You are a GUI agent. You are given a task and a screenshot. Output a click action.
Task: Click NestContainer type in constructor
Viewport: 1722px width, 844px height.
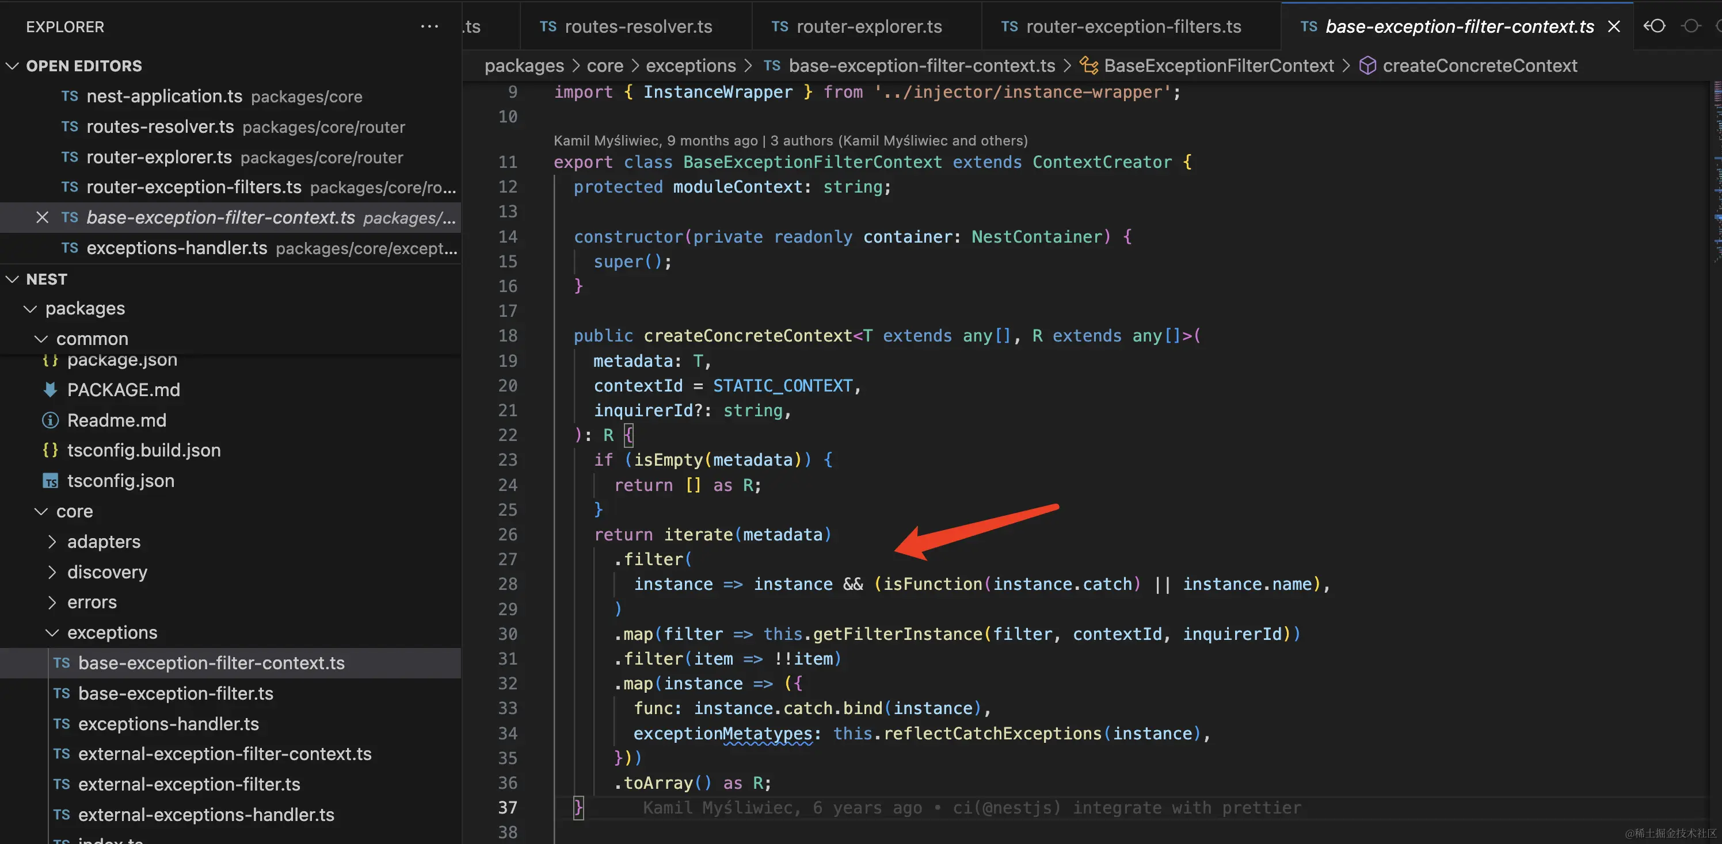[1036, 236]
